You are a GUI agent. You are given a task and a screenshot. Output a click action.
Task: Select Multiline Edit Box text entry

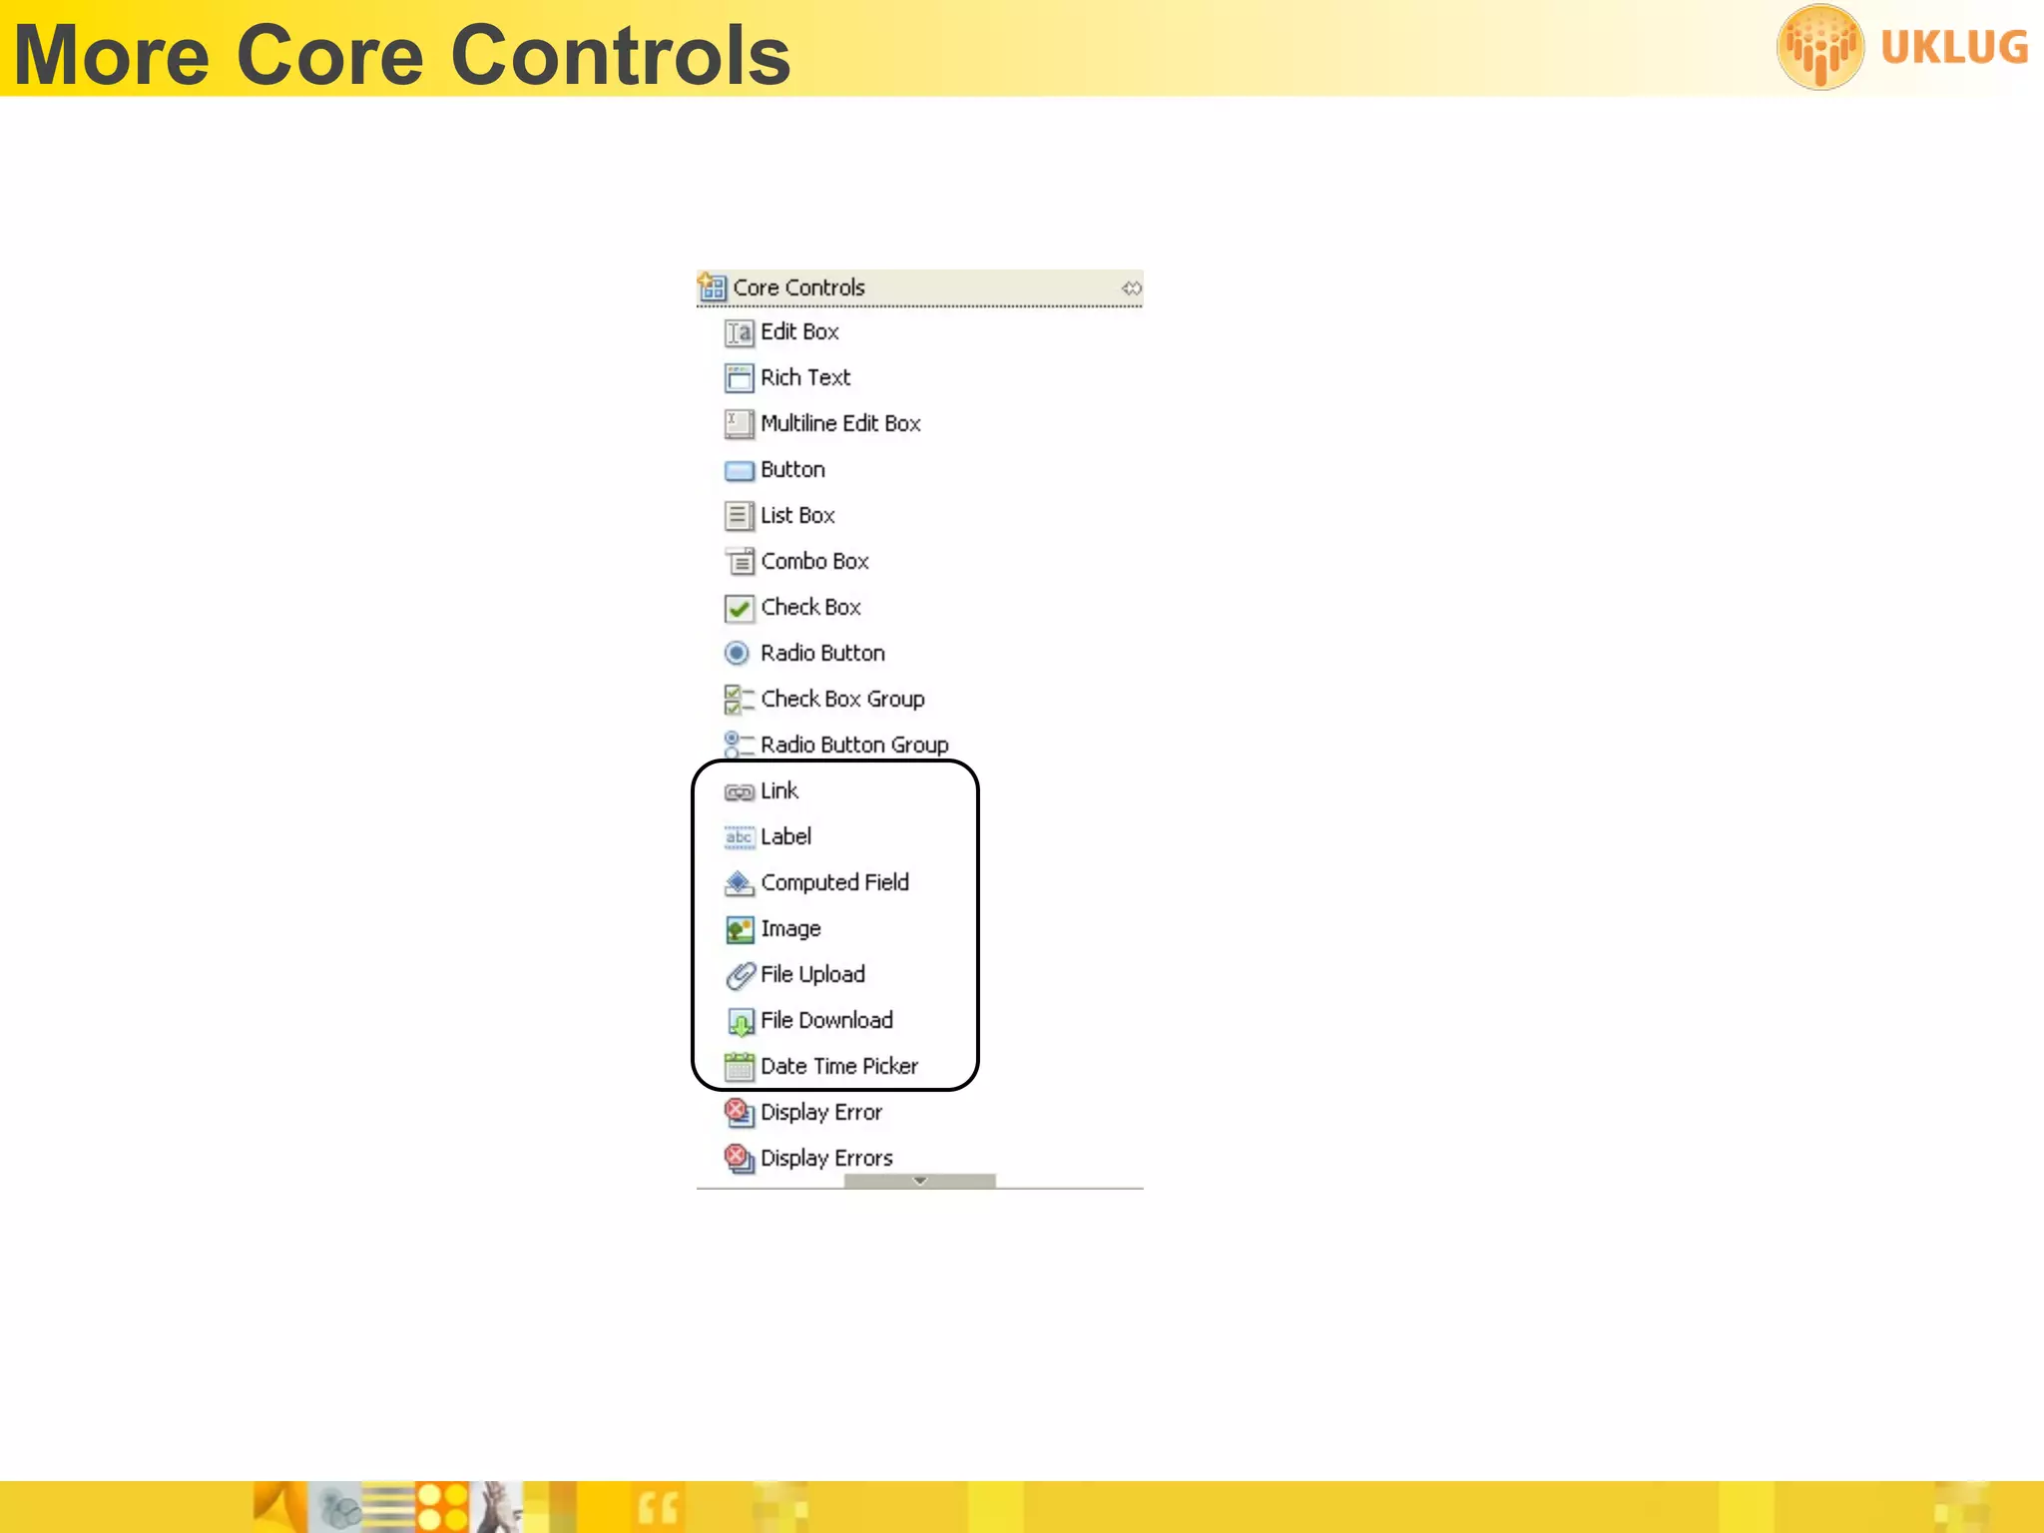point(840,424)
